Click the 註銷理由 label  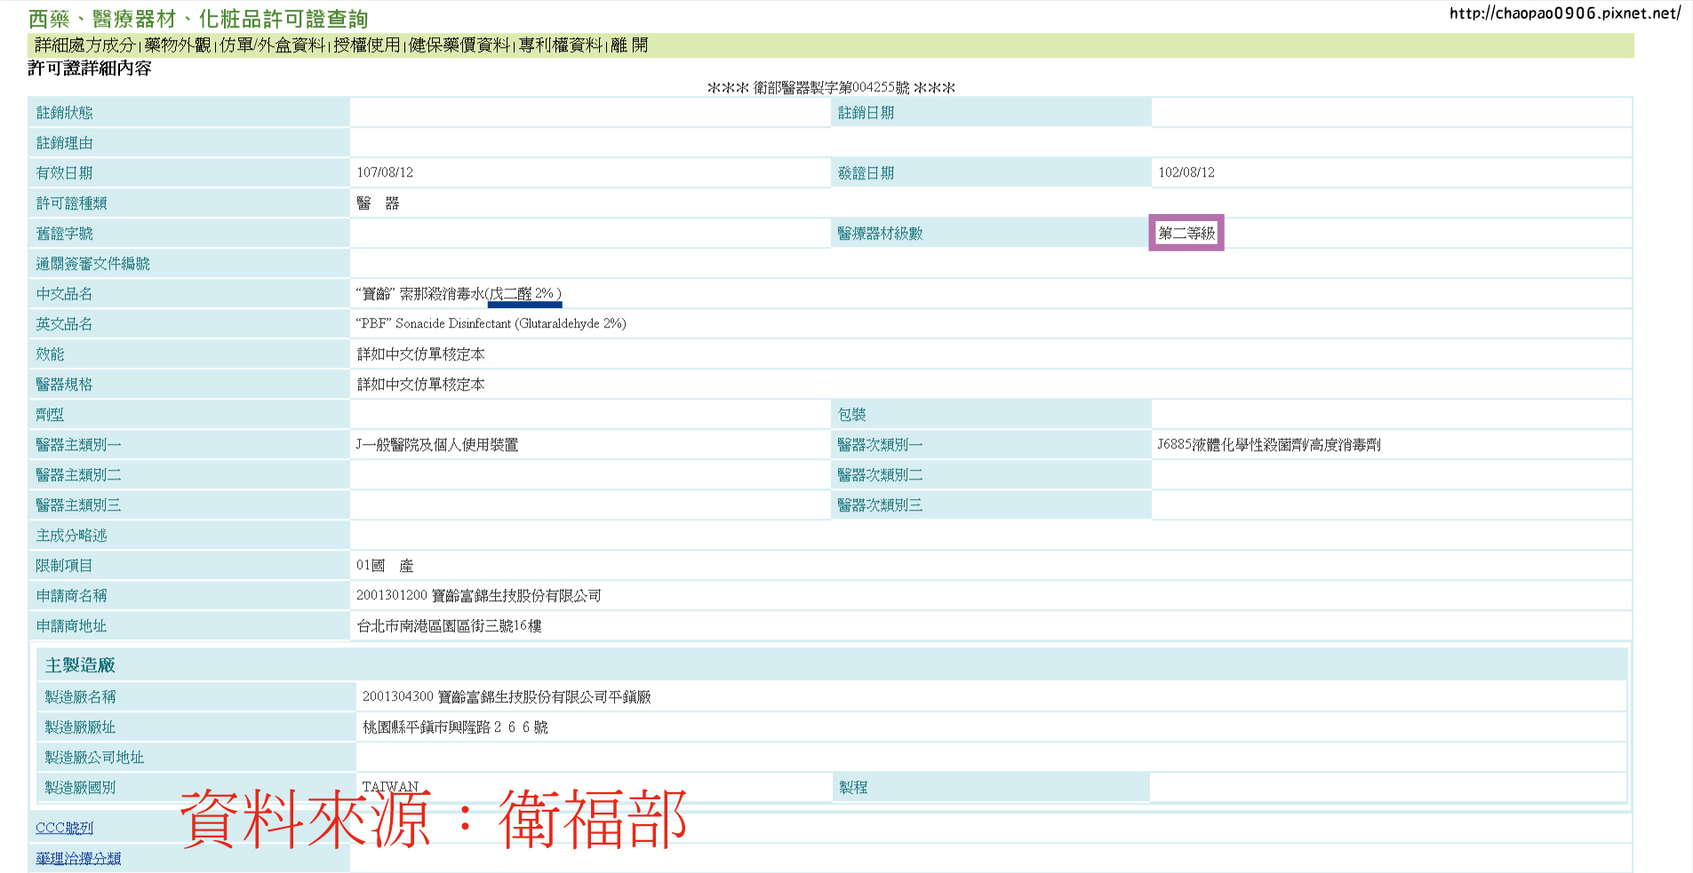[x=65, y=143]
